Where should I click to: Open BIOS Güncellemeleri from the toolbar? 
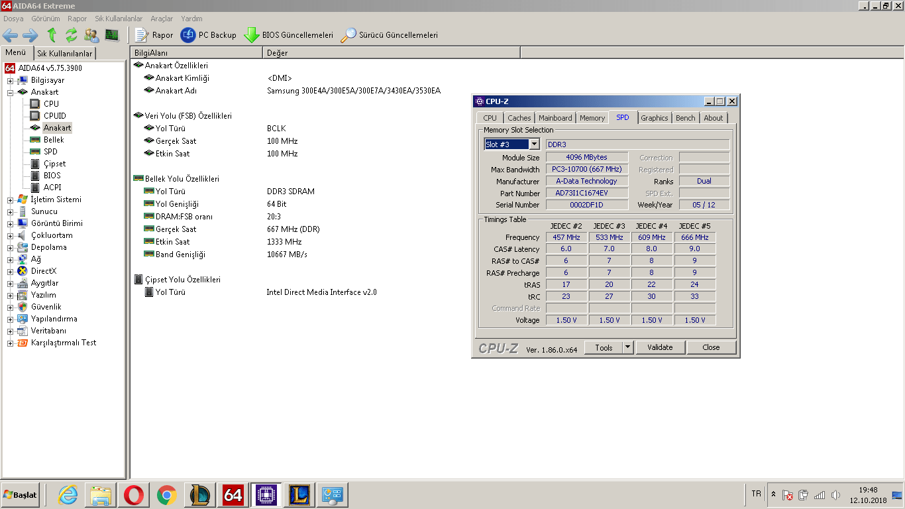coord(289,35)
